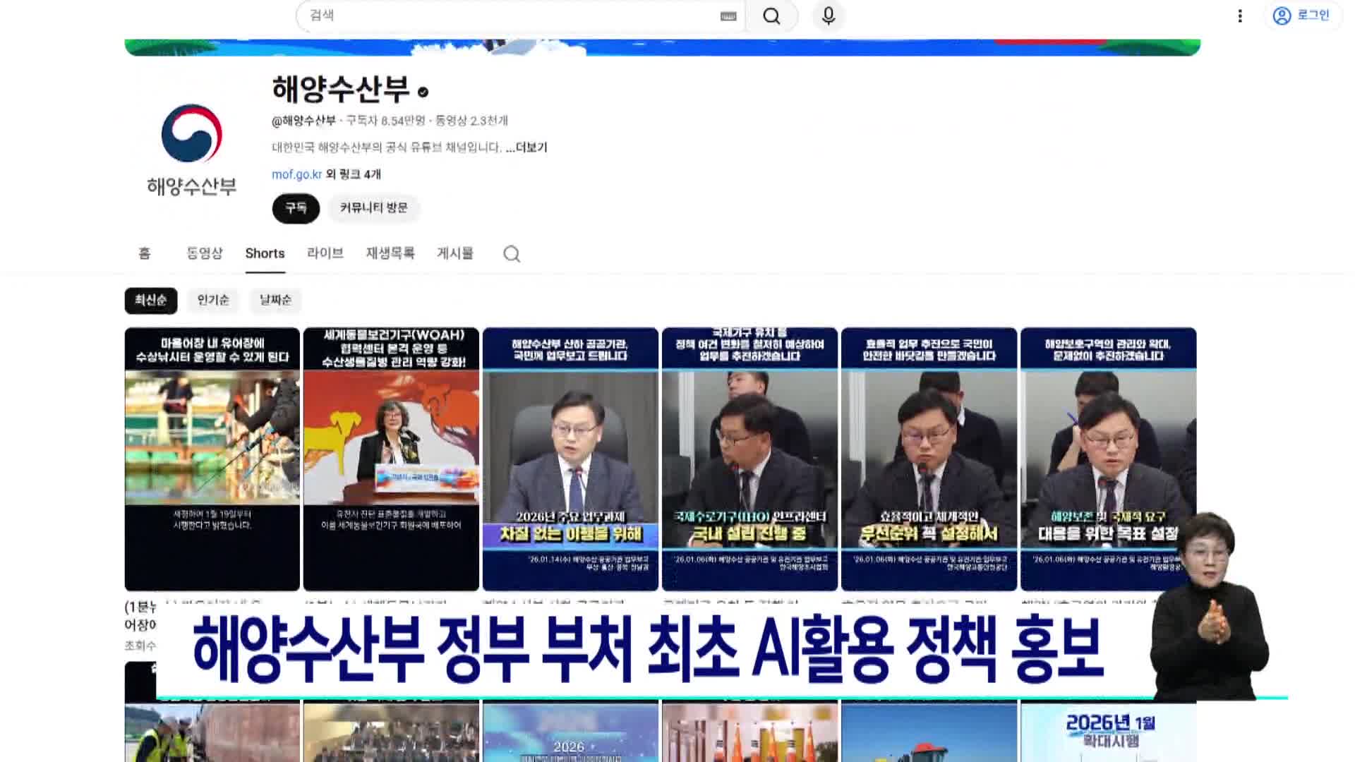The width and height of the screenshot is (1355, 762).
Task: Switch to the 동영상 tab
Action: pyautogui.click(x=204, y=253)
